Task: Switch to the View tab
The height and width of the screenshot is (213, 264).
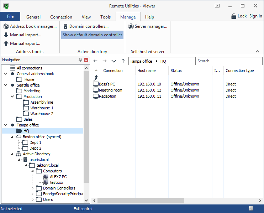Action: (86, 17)
